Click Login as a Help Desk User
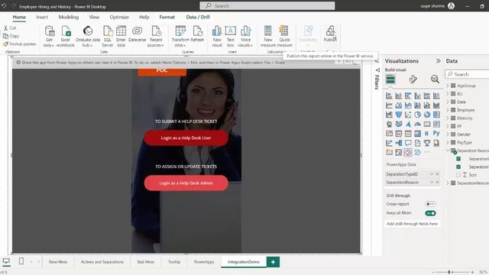Viewport: 489px width, 275px height. pyautogui.click(x=186, y=137)
